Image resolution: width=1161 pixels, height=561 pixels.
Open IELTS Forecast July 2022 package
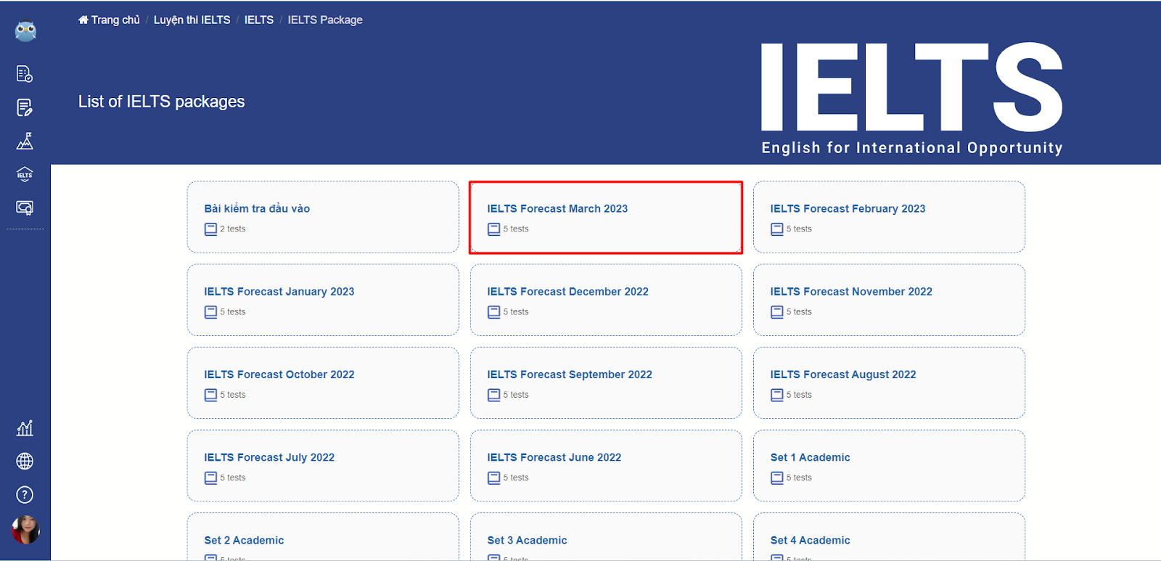click(x=323, y=465)
